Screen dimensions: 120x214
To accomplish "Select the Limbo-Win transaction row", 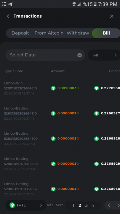I will point(60,88).
